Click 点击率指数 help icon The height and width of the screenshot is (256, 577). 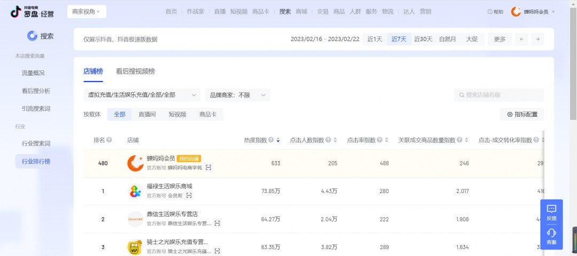tap(379, 140)
